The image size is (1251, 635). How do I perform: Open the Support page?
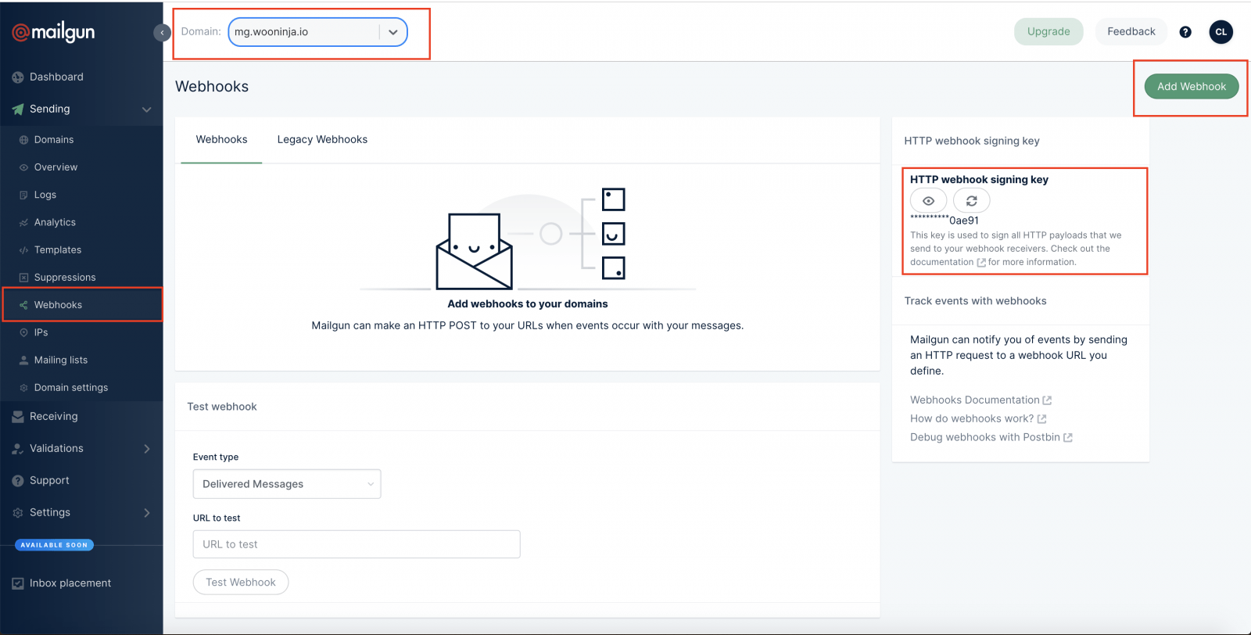point(49,480)
